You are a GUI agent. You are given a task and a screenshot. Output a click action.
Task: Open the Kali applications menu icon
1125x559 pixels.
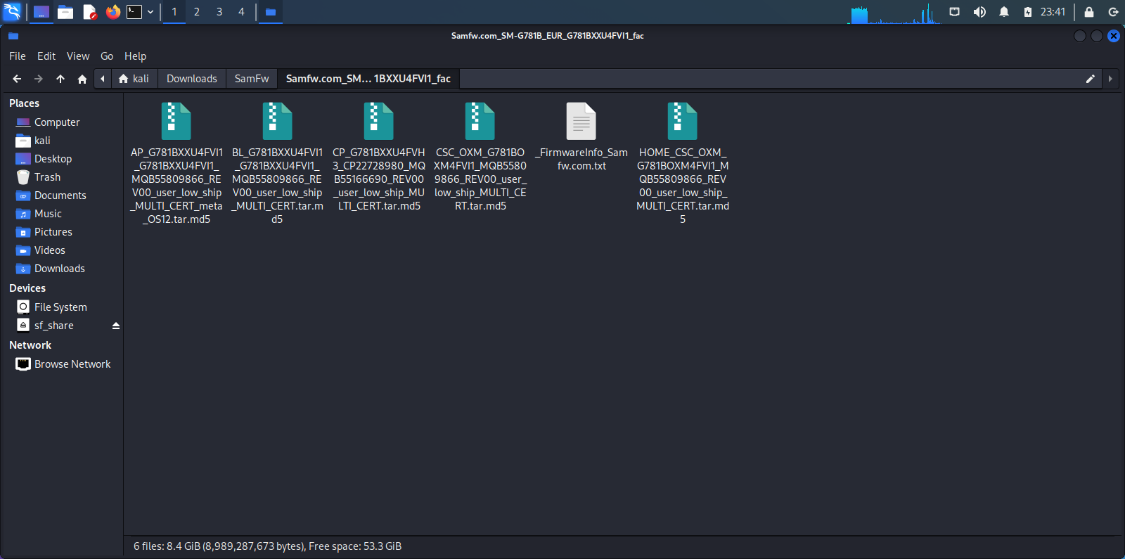[13, 12]
